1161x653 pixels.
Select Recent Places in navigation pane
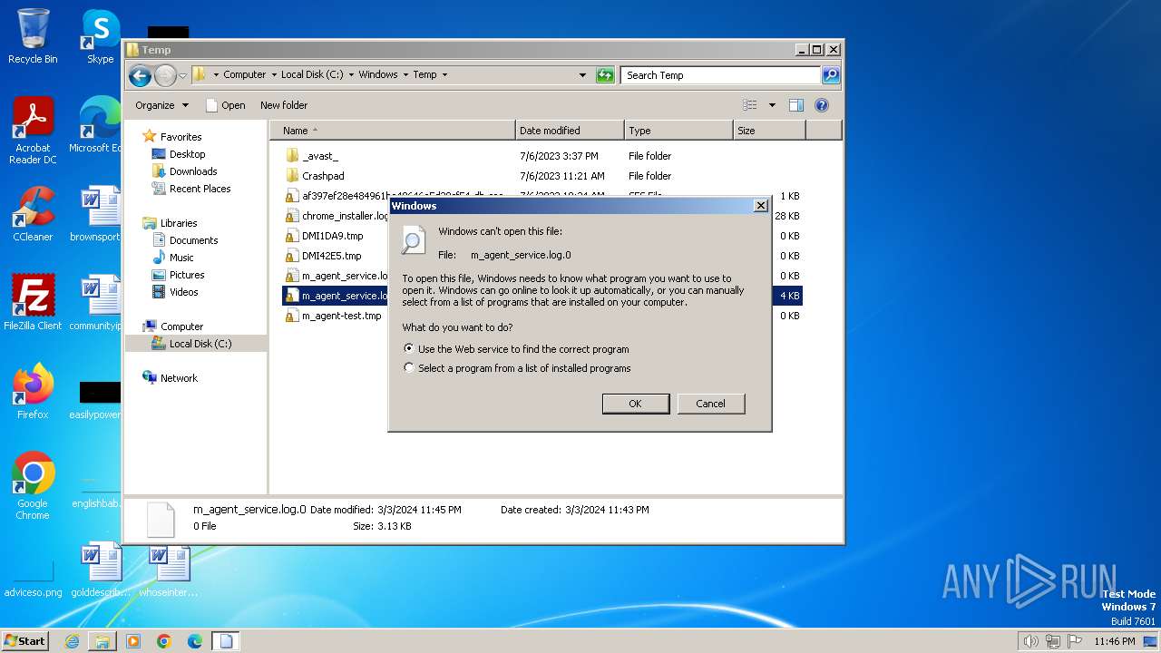pyautogui.click(x=200, y=189)
